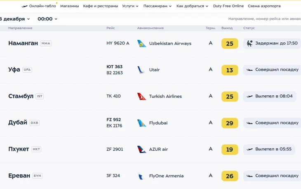The height and width of the screenshot is (189, 301).
Task: Click the Uzbekistan Airways logo icon
Action: 141,44
